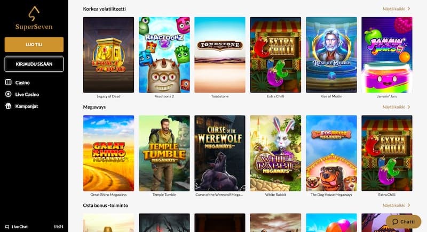The image size is (427, 232).
Task: Open Live Chat icon in sidebar footer
Action: [x=7, y=227]
